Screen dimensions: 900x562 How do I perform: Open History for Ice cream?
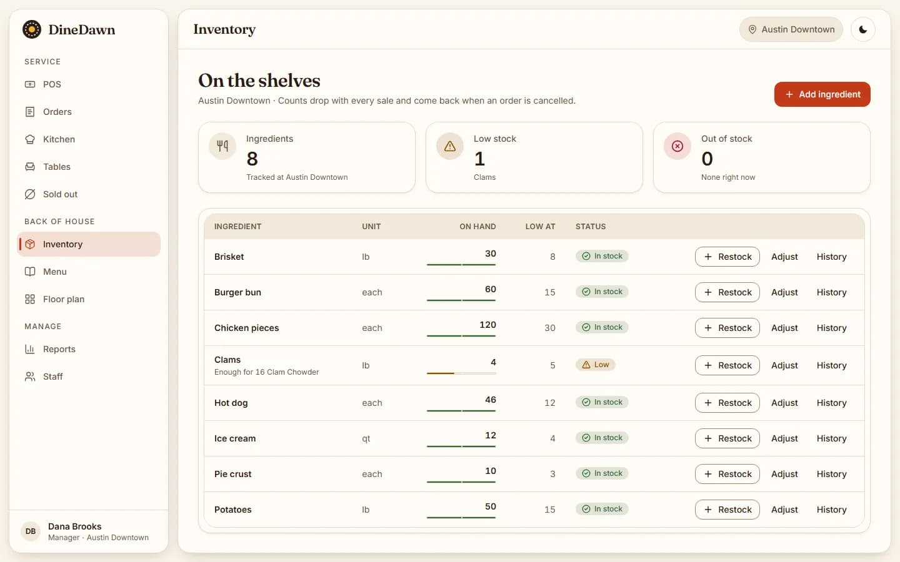point(831,438)
